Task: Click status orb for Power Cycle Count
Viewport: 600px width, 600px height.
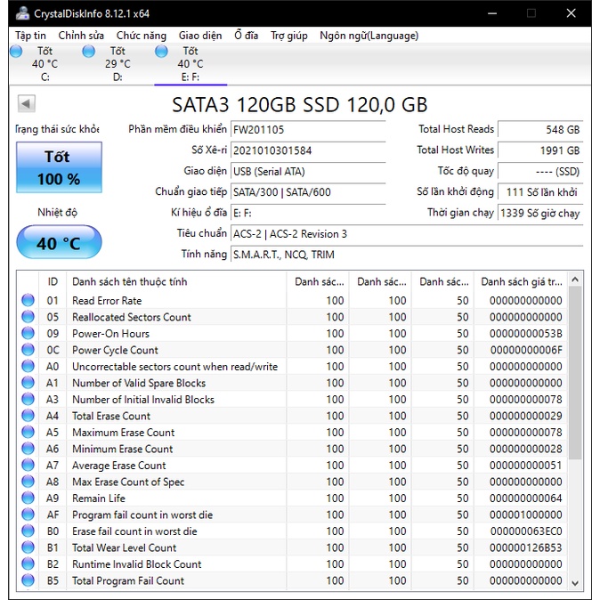Action: tap(28, 349)
